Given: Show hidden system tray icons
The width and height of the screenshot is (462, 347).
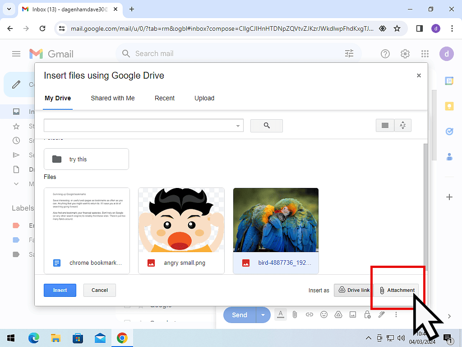Looking at the screenshot, I should (x=369, y=338).
